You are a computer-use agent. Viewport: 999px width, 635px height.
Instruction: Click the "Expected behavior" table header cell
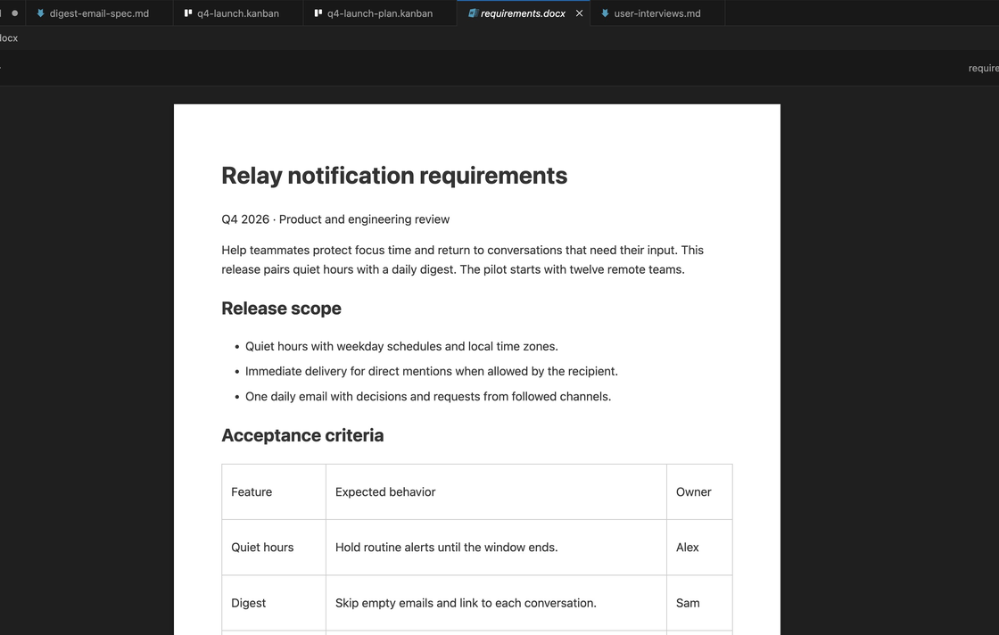pos(496,491)
